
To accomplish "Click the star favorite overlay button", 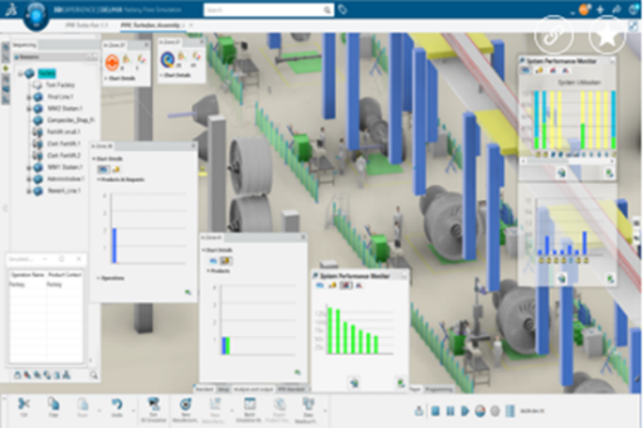I will 608,35.
